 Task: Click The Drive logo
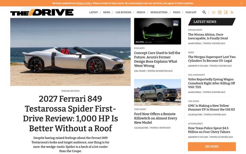42,12
